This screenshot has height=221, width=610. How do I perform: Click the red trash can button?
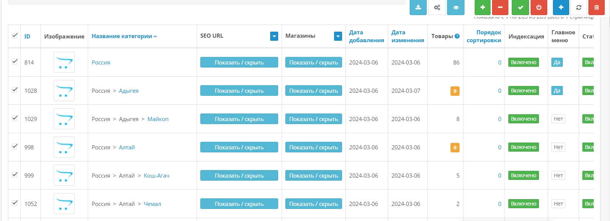click(596, 8)
